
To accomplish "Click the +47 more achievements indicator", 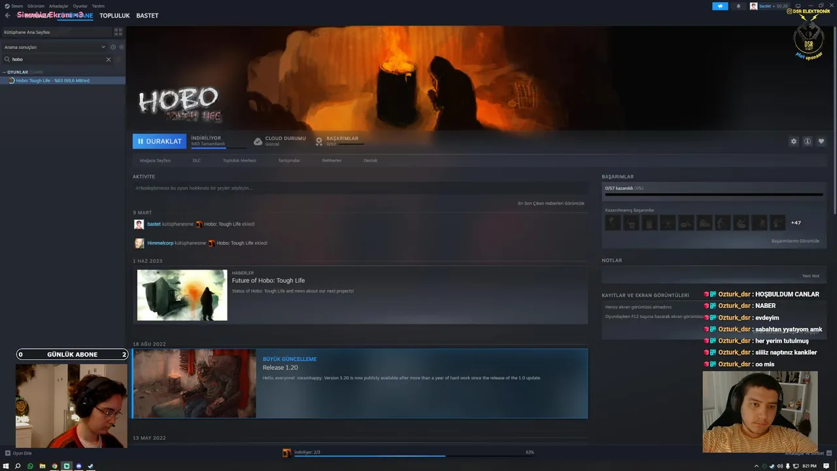I will pyautogui.click(x=796, y=223).
